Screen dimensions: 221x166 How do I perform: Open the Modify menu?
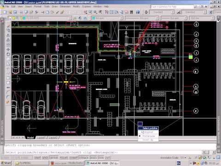tap(76, 6)
